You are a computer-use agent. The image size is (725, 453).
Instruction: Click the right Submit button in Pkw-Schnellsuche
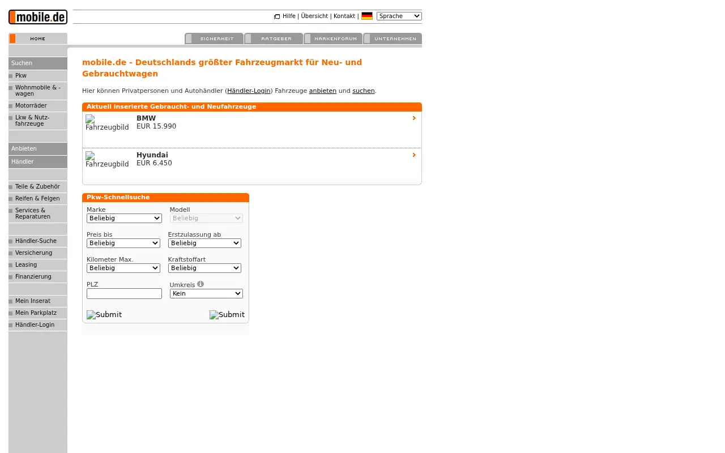click(227, 315)
